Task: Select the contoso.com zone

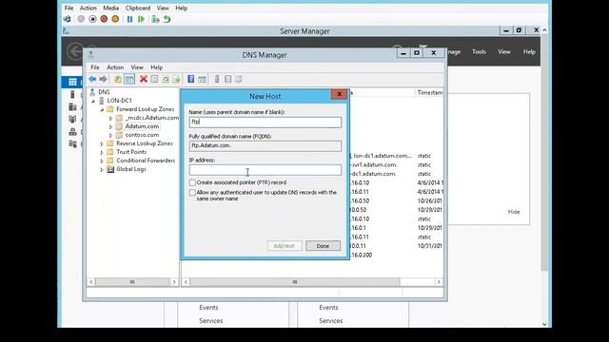Action: point(142,135)
